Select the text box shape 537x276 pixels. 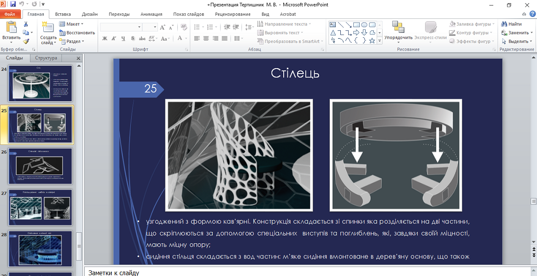pyautogui.click(x=333, y=25)
